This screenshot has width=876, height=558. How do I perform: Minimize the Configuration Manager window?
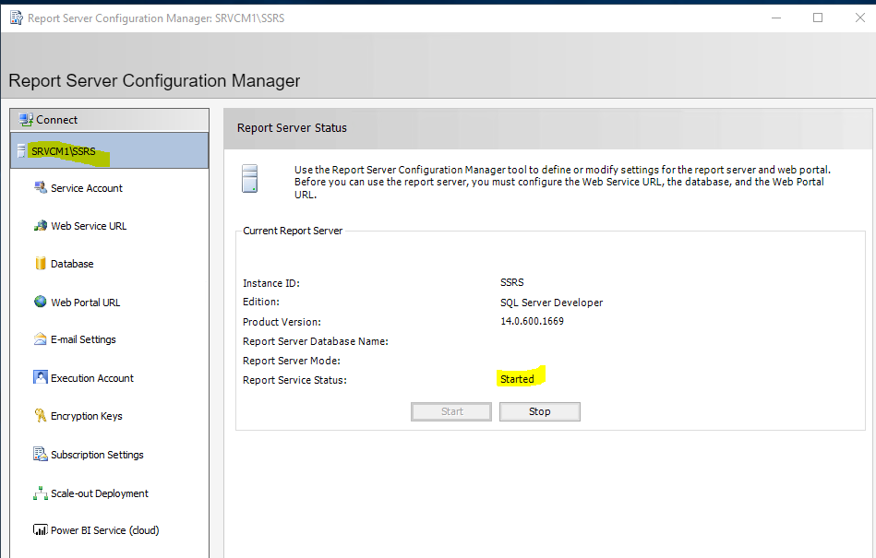tap(776, 18)
